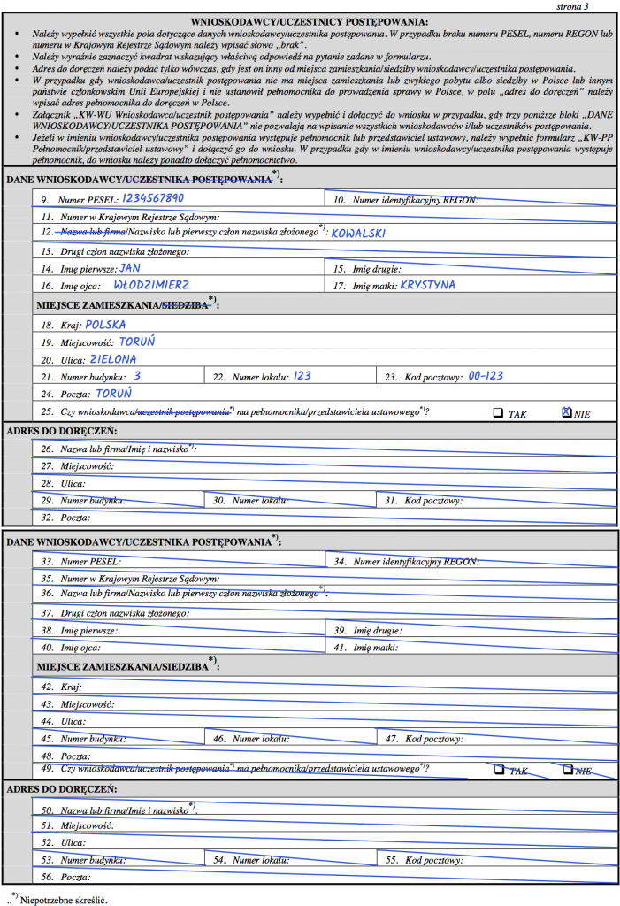Click building number value 3

coord(137,375)
